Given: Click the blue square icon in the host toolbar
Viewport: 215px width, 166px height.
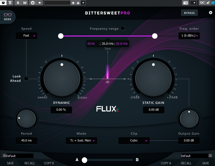Looking at the screenshot, I should [213, 3].
